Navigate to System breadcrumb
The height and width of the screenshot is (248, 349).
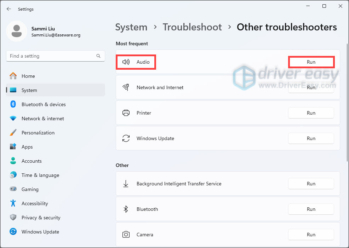click(131, 27)
